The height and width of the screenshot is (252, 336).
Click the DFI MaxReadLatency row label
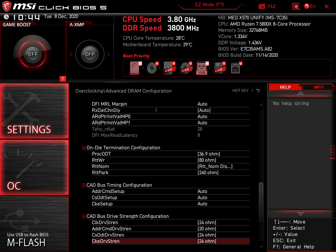(x=115, y=135)
